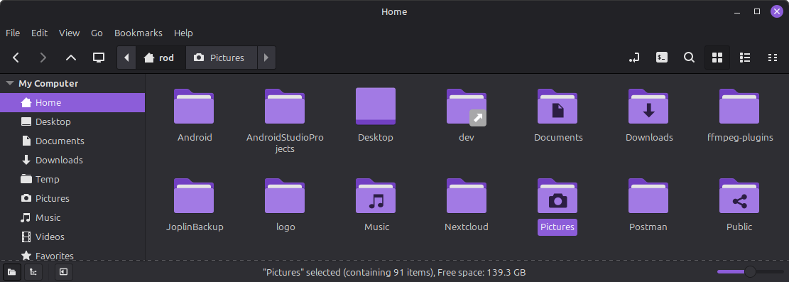Open the View menu
The width and height of the screenshot is (789, 282).
click(x=69, y=33)
